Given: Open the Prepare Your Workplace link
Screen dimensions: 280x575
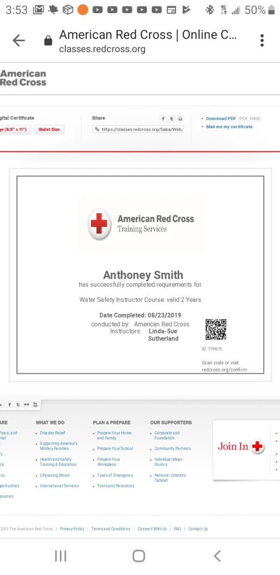Looking at the screenshot, I should point(109,462).
